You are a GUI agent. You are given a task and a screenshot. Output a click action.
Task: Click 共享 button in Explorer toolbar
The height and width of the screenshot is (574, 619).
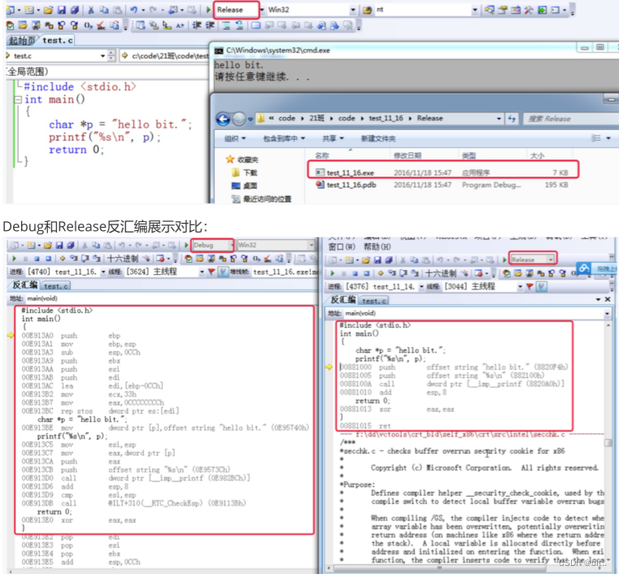333,138
